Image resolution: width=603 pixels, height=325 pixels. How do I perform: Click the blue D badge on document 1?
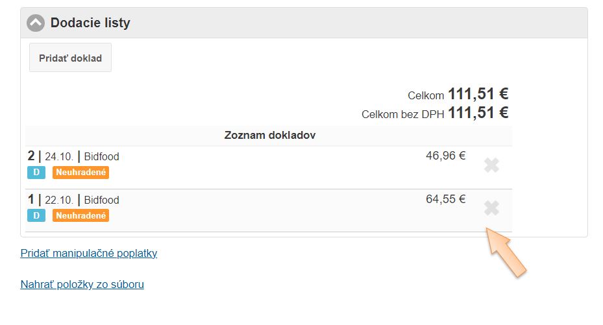tap(36, 215)
